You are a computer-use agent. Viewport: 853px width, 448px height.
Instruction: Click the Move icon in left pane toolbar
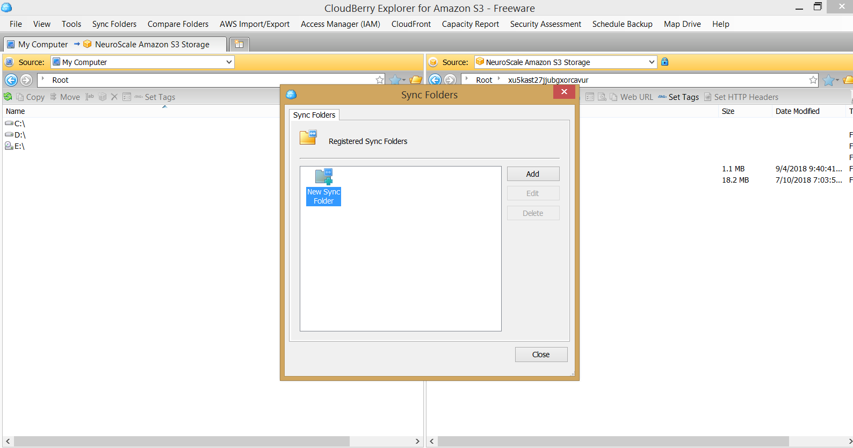53,97
